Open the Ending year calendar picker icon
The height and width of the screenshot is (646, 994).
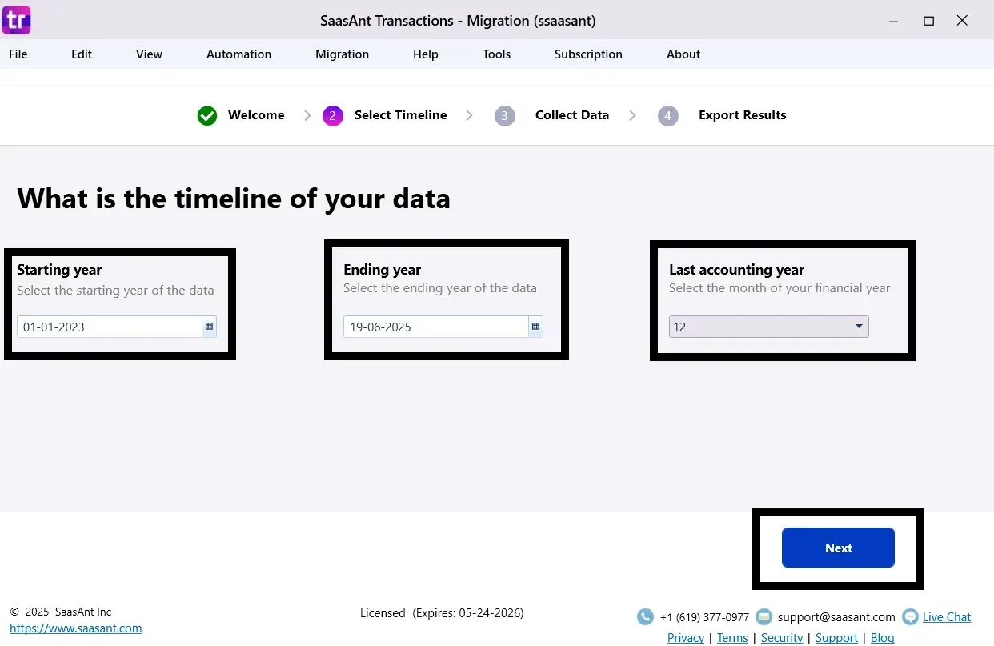click(x=535, y=327)
